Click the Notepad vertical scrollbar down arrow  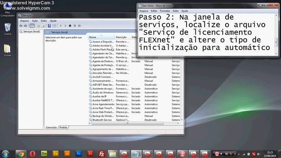[276, 54]
